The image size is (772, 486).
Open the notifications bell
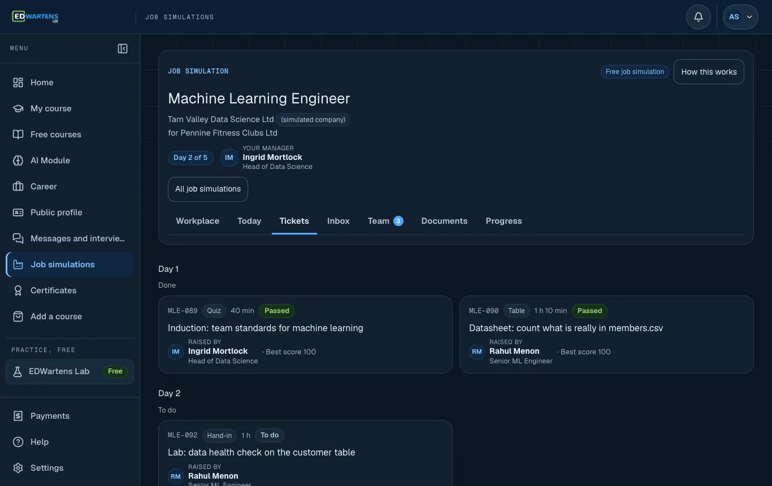coord(699,17)
